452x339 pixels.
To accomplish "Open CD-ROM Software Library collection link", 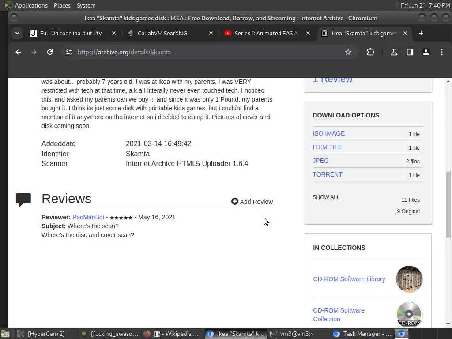I will point(349,279).
